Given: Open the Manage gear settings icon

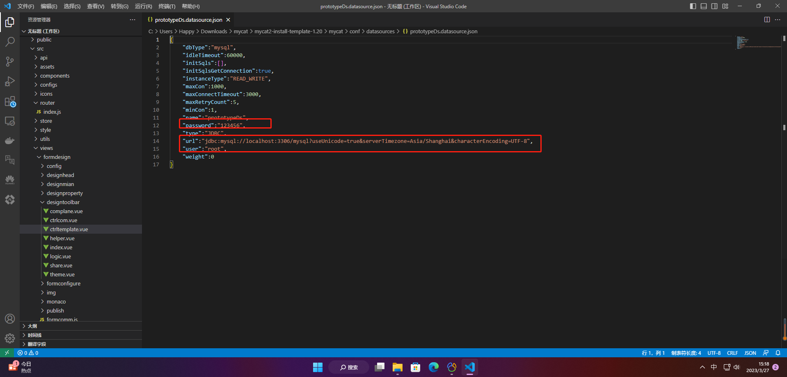Looking at the screenshot, I should tap(10, 338).
